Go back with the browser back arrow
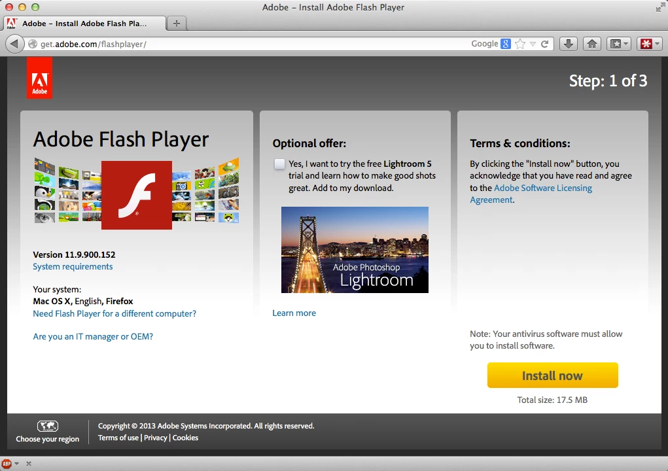Viewport: 668px width, 471px height. (14, 44)
